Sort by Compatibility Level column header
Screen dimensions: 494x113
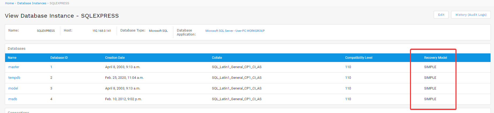point(359,58)
